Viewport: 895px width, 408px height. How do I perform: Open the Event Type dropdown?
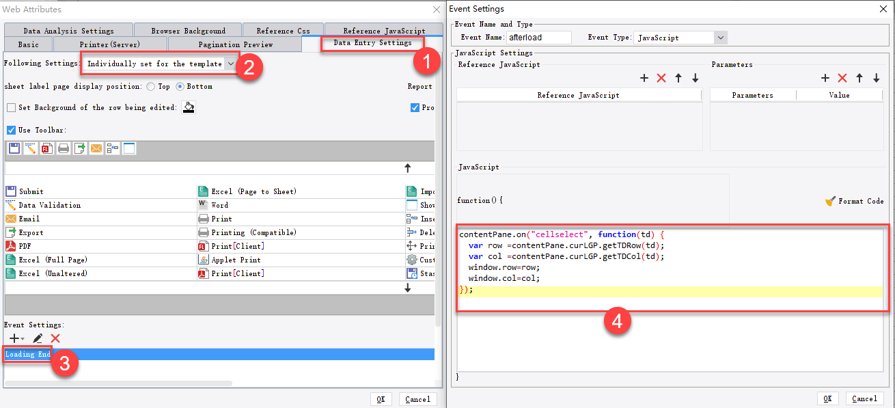(x=720, y=38)
